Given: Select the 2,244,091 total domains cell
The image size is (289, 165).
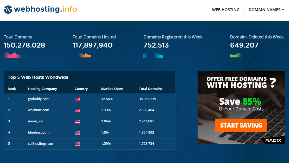Looking at the screenshot, I should point(146,121).
